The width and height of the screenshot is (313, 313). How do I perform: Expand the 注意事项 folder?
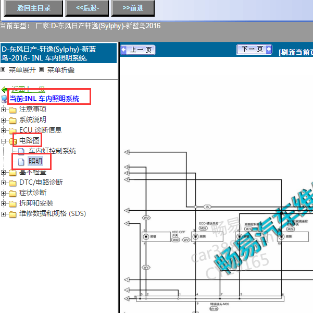pyautogui.click(x=3, y=110)
